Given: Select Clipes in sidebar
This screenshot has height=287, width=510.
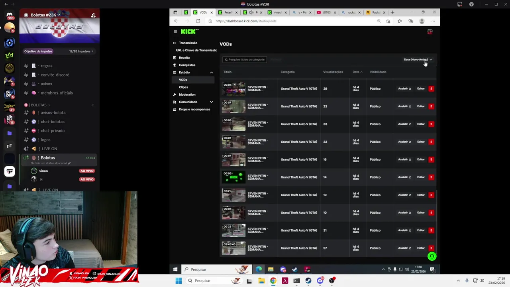Looking at the screenshot, I should tap(183, 87).
